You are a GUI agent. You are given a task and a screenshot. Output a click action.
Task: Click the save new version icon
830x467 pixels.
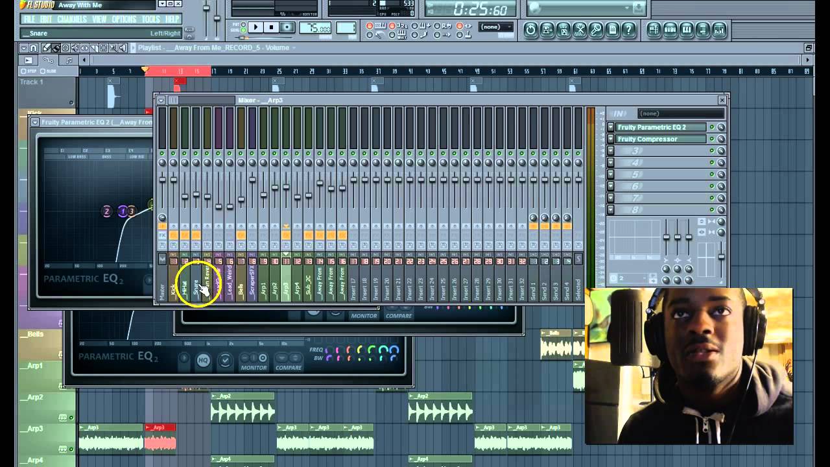pyautogui.click(x=547, y=30)
